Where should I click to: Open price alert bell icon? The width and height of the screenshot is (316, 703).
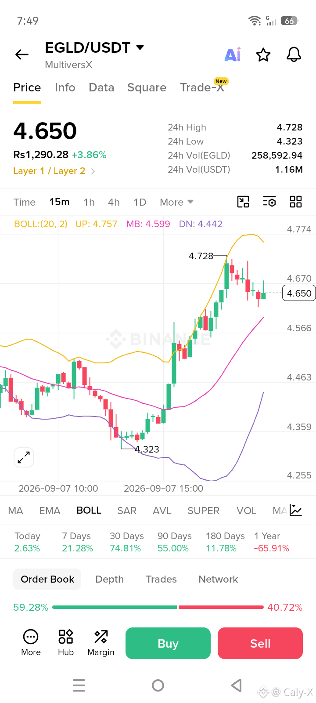coord(294,54)
